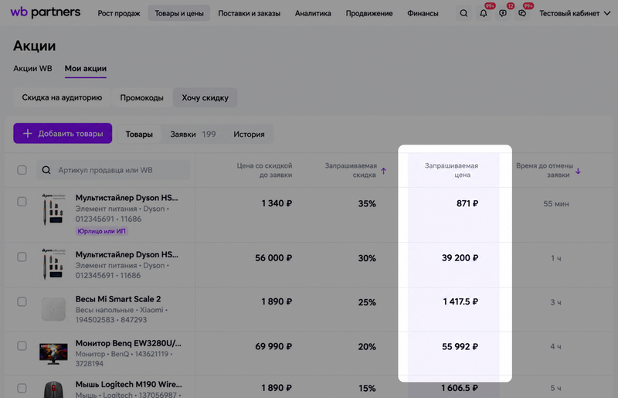Open notifications bell icon
This screenshot has height=398, width=618.
(484, 13)
